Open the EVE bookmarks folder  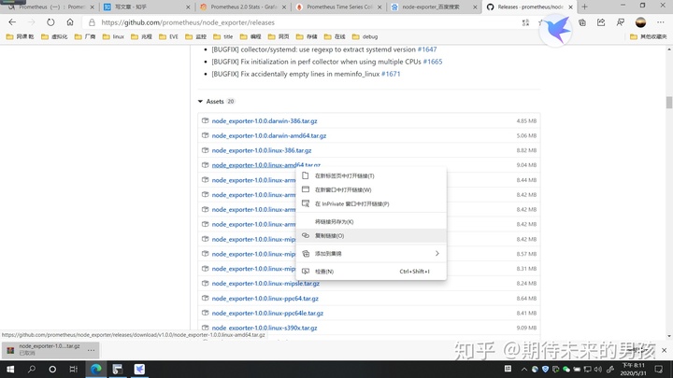(168, 36)
